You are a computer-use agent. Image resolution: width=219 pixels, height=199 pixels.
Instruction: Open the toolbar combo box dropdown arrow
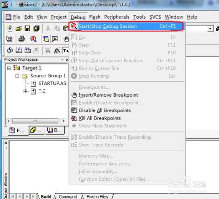210,29
